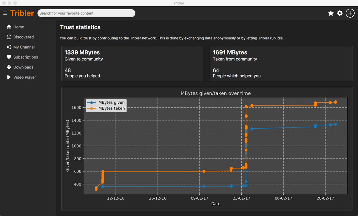358x216 pixels.
Task: Click the 06-02-17 date axis label
Action: [x=283, y=198]
